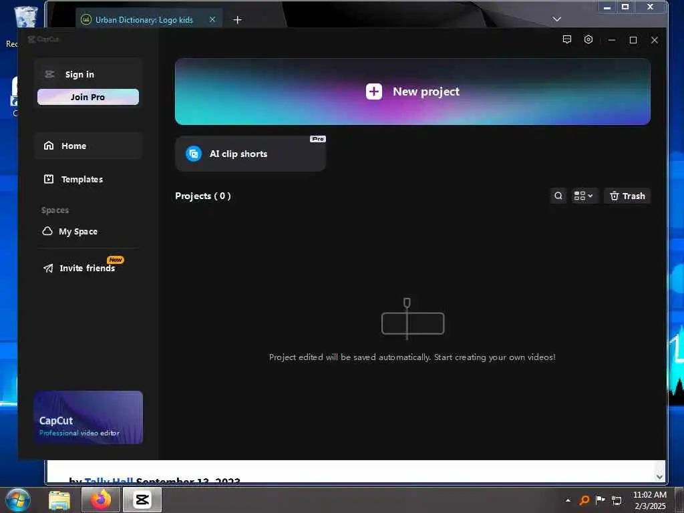
Task: Click the Projects ( 0 ) heading
Action: point(203,196)
